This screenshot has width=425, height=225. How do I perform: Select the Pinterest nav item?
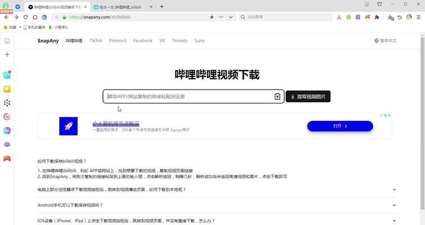click(x=118, y=40)
